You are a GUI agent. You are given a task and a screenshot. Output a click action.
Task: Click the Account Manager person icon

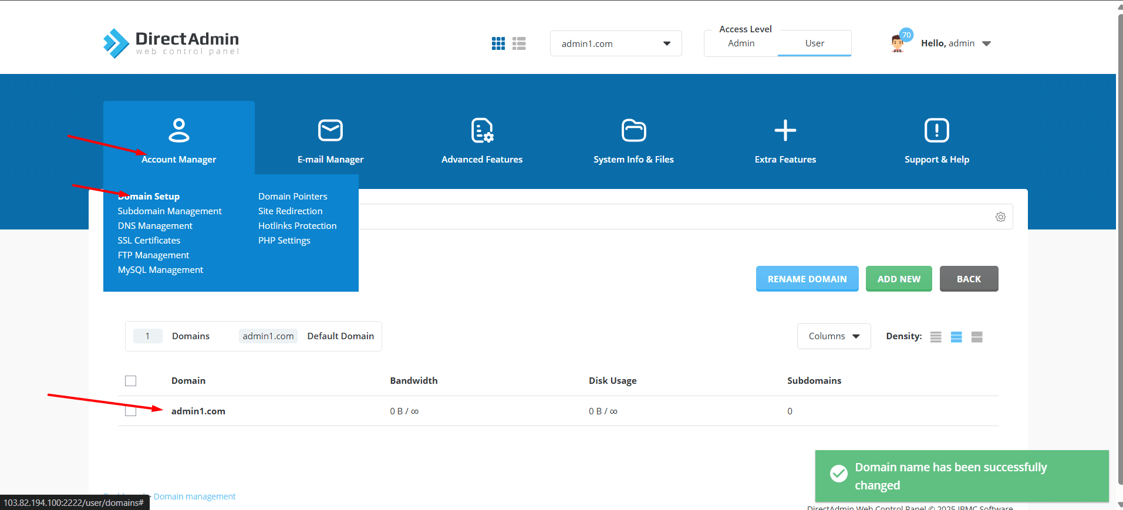pos(178,130)
